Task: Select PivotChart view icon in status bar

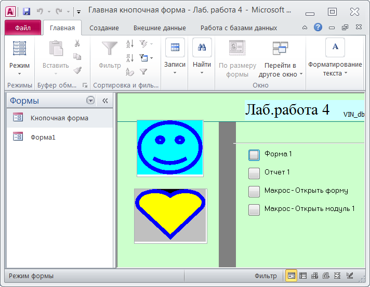Action: pos(326,276)
